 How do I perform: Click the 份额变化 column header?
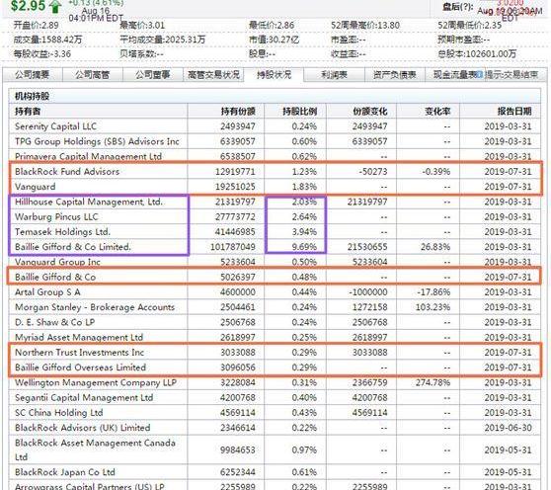coord(369,112)
